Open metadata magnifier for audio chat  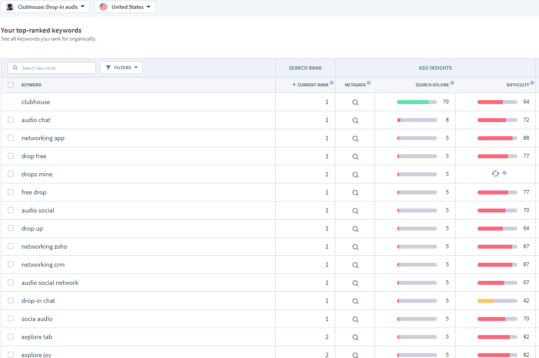click(355, 120)
